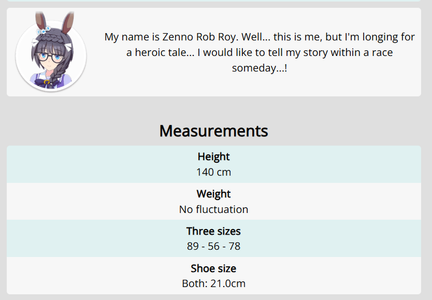Click the word "someday...!" in quote
Image resolution: width=432 pixels, height=300 pixels.
tap(260, 68)
